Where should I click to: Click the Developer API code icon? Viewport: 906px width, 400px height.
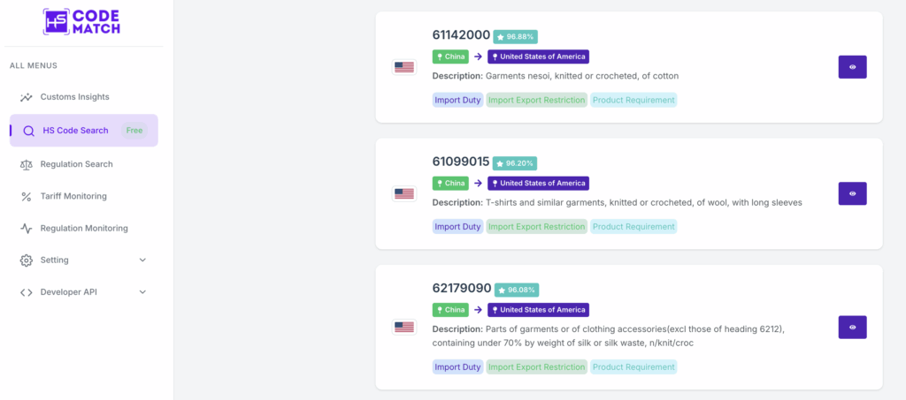point(27,292)
